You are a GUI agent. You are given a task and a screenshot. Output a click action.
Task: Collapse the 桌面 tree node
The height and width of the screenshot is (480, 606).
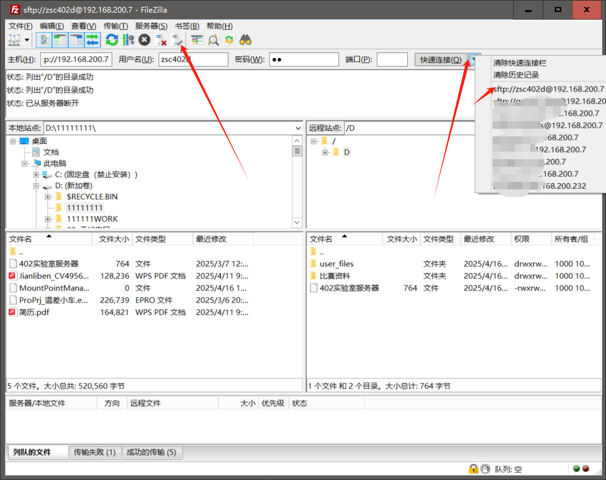click(13, 141)
